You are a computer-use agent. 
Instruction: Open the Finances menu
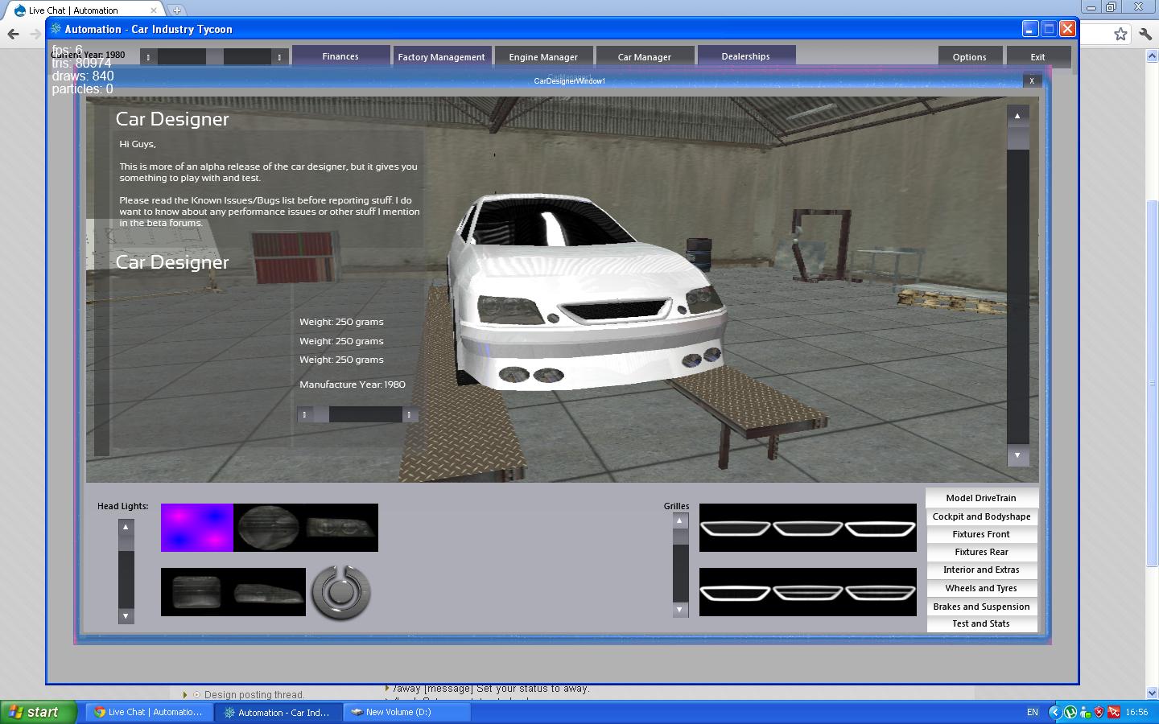point(340,56)
